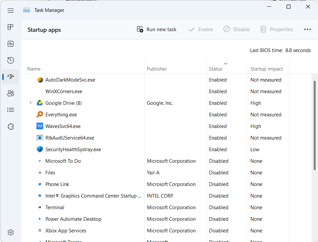Click the Task Manager app icon
The width and height of the screenshot is (318, 242).
pos(27,10)
